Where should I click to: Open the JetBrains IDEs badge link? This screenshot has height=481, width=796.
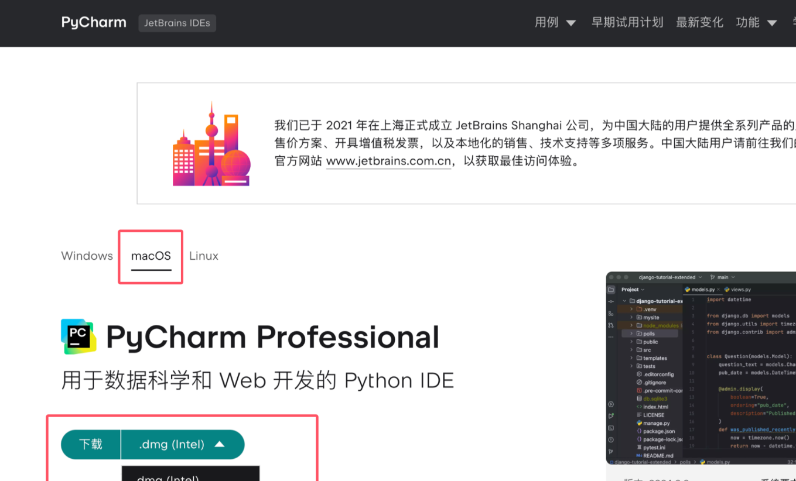point(177,23)
